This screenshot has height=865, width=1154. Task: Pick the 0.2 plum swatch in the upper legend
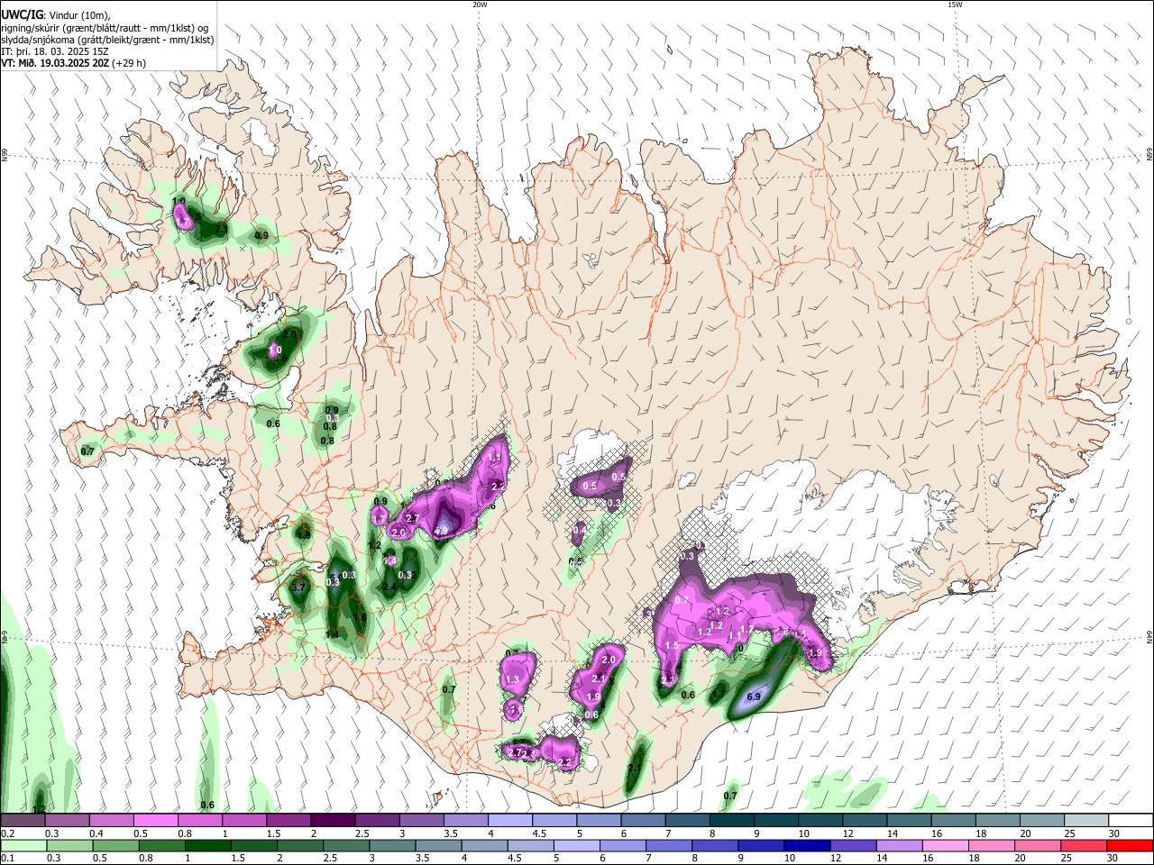tap(23, 820)
